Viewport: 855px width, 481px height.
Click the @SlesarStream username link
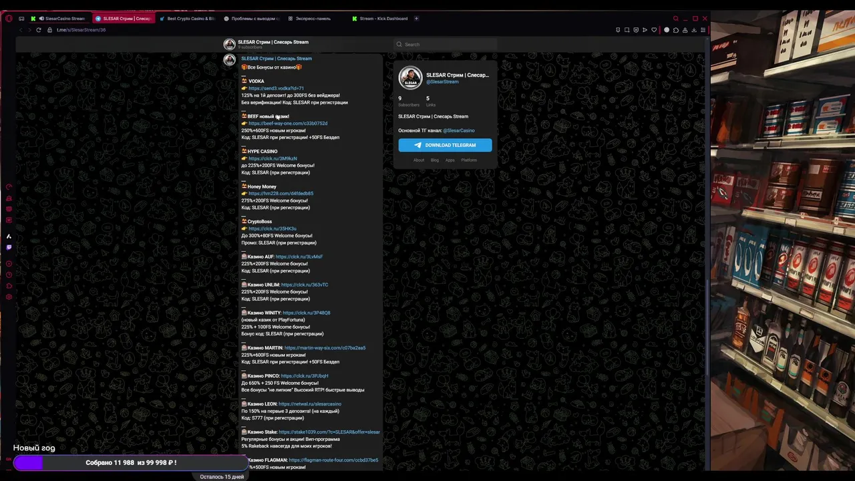[x=442, y=82]
